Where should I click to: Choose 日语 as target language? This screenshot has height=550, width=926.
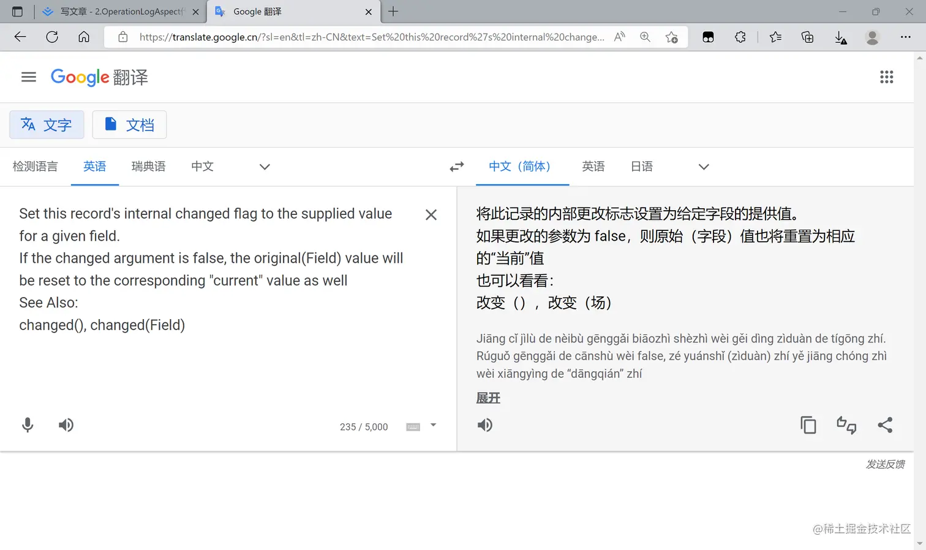pos(642,167)
